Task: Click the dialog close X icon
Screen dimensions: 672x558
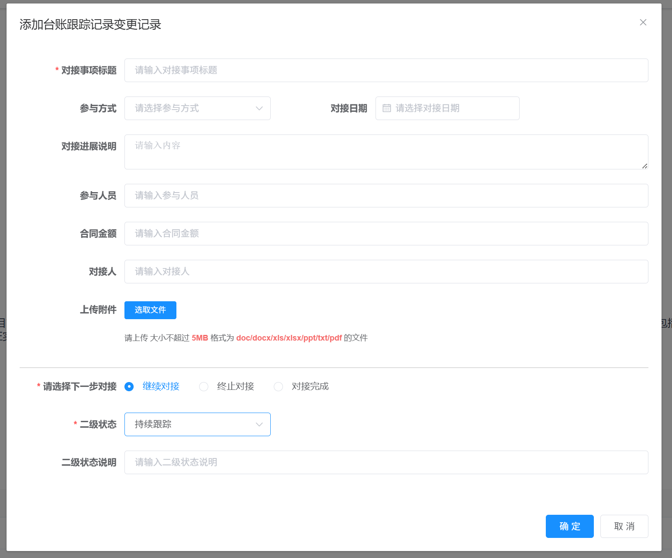Action: tap(643, 22)
